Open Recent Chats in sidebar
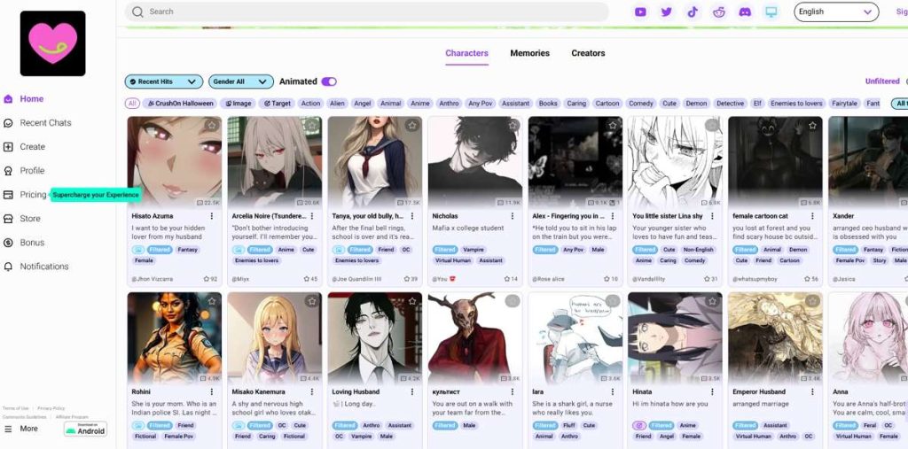The width and height of the screenshot is (908, 449). click(x=37, y=123)
